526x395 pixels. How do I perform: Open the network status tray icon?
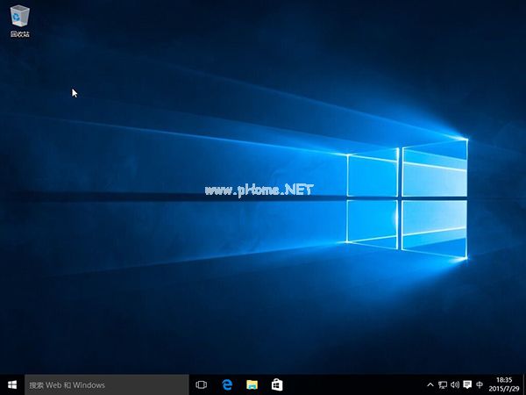(x=443, y=384)
